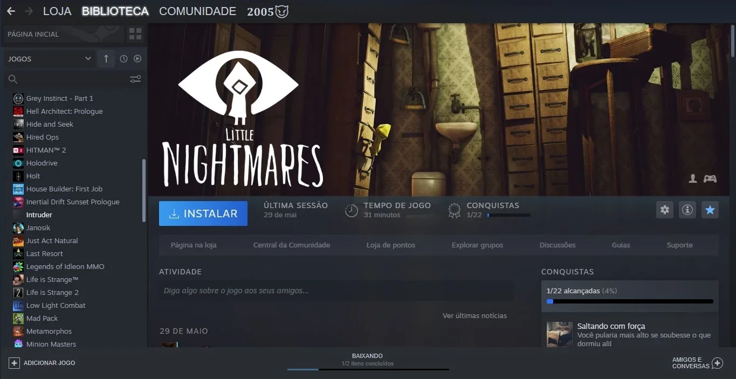Screen dimensions: 736x379
Task: Select Metamorphos in game list
Action: (49, 331)
